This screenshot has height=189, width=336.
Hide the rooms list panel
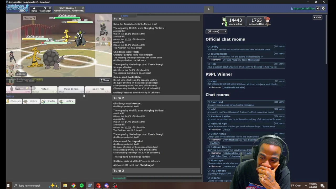coord(317,18)
